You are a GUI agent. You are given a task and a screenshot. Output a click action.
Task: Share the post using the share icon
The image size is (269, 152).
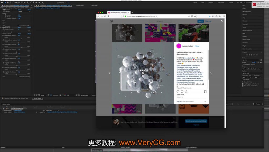click(186, 92)
